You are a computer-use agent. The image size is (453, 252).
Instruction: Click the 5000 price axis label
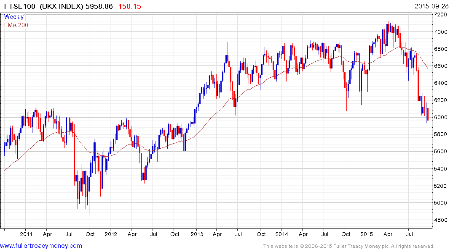[x=441, y=203]
